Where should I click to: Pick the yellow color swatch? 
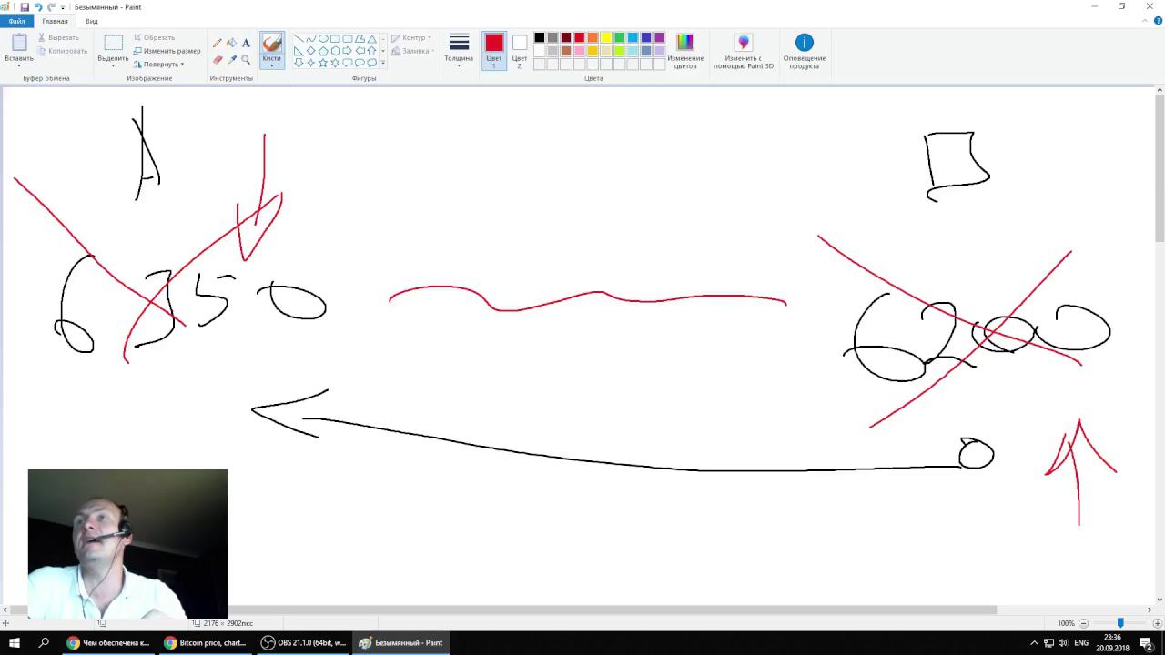coord(606,37)
